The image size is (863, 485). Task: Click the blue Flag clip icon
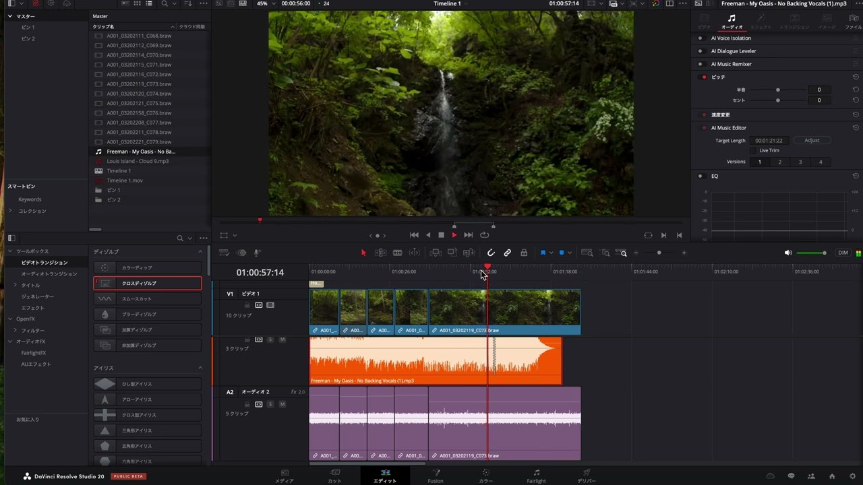pyautogui.click(x=543, y=253)
